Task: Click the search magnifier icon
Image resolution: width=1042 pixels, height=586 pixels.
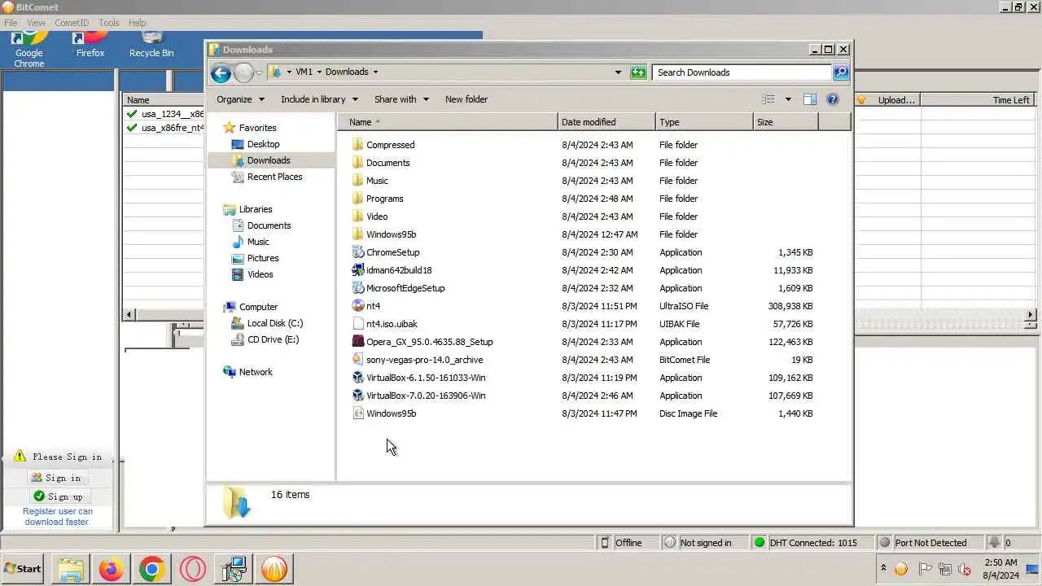Action: coord(841,72)
